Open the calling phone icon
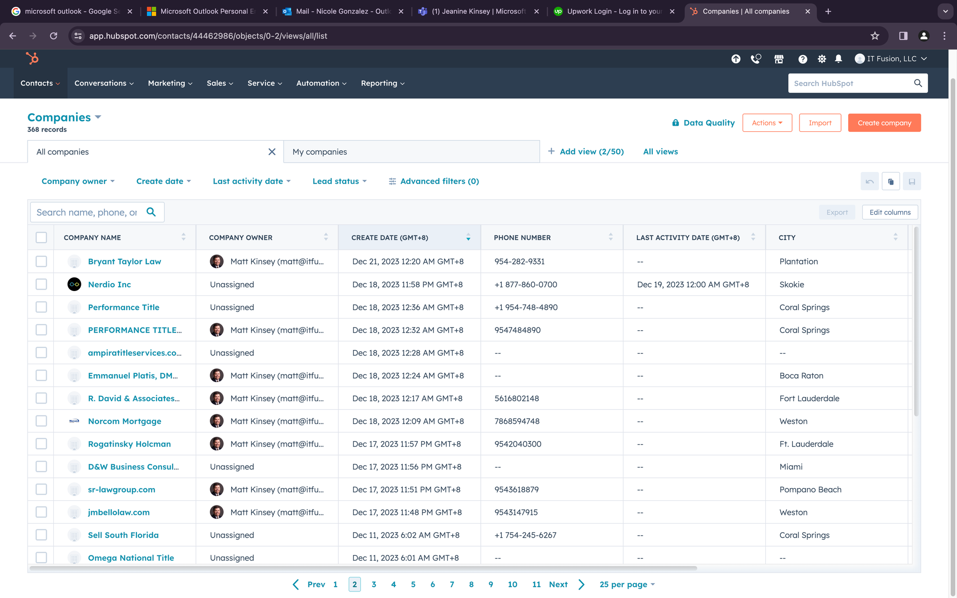Viewport: 957px width, 598px height. click(x=756, y=59)
